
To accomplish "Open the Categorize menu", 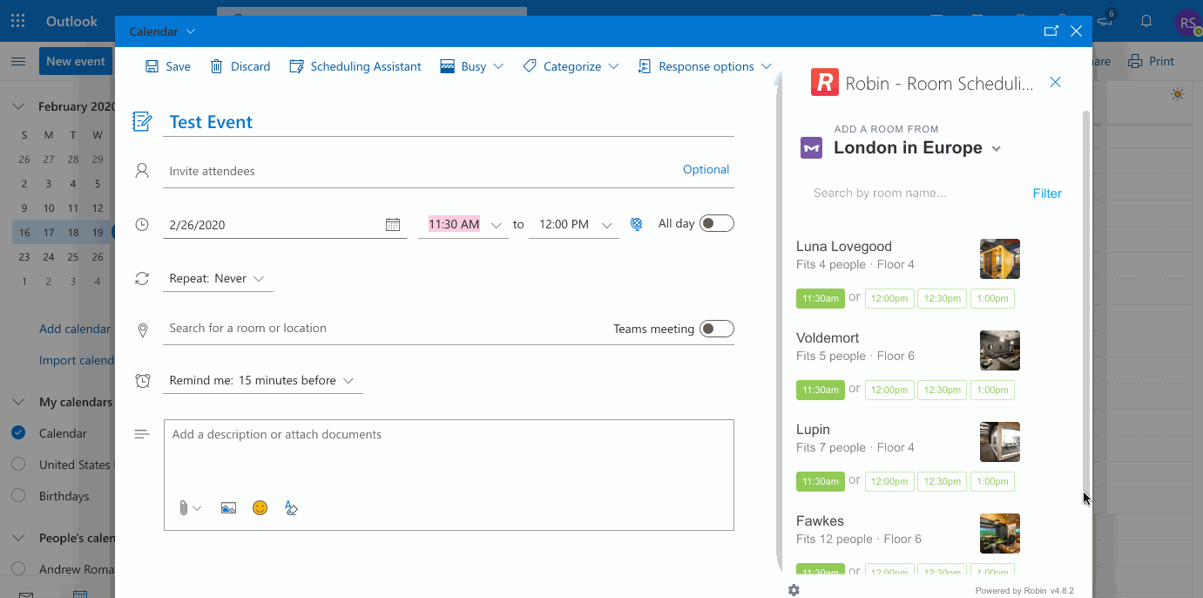I will pyautogui.click(x=571, y=66).
